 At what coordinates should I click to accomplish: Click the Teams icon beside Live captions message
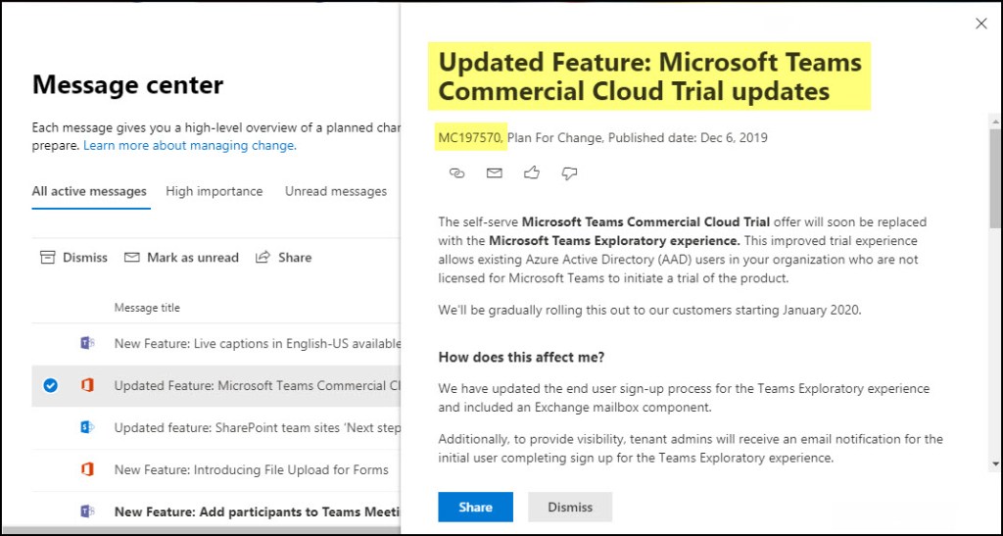(87, 343)
